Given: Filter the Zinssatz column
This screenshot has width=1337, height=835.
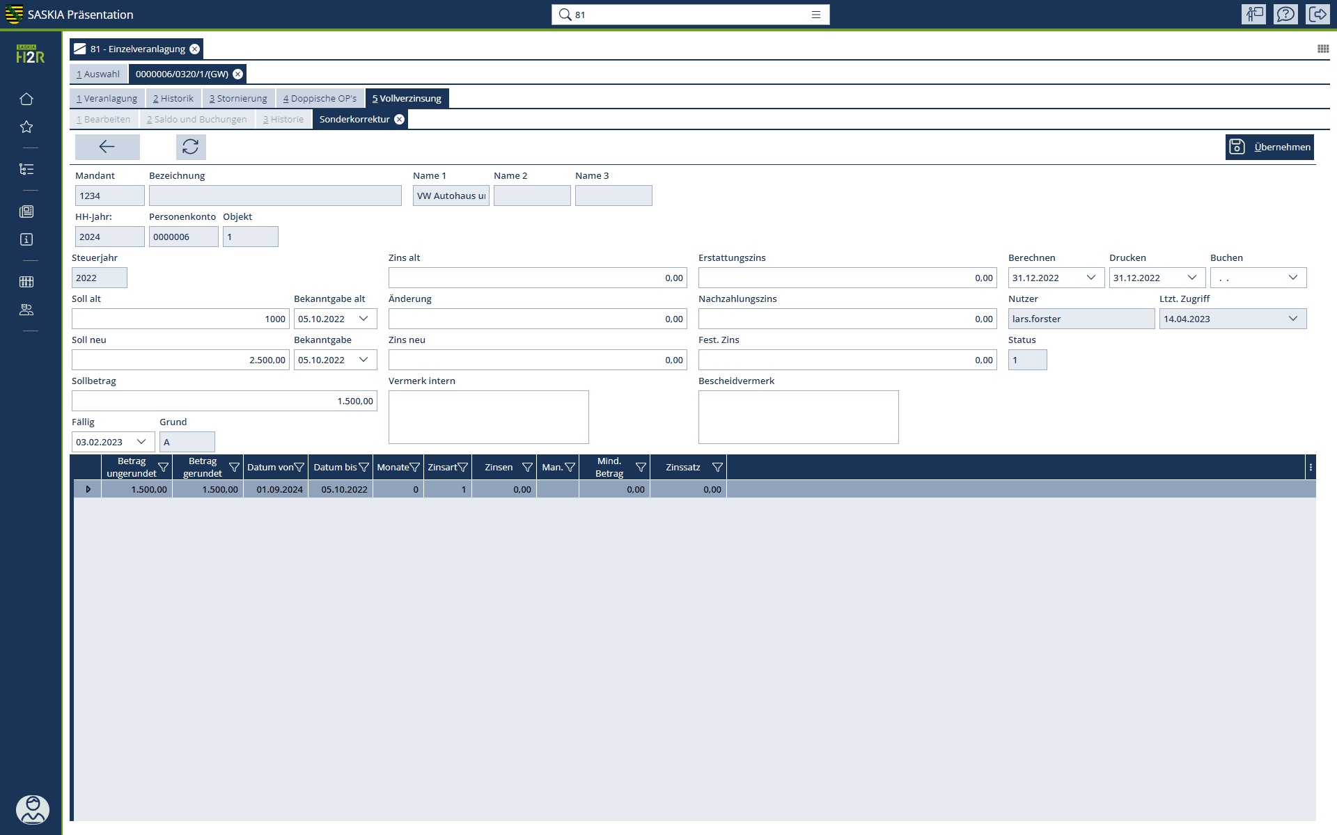Looking at the screenshot, I should 717,468.
